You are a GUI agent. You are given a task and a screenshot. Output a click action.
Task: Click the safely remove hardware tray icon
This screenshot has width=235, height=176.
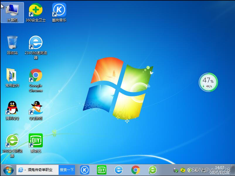click(176, 170)
